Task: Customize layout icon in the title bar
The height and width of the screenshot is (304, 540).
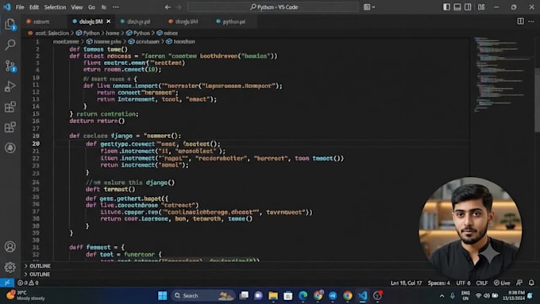Action: click(481, 7)
